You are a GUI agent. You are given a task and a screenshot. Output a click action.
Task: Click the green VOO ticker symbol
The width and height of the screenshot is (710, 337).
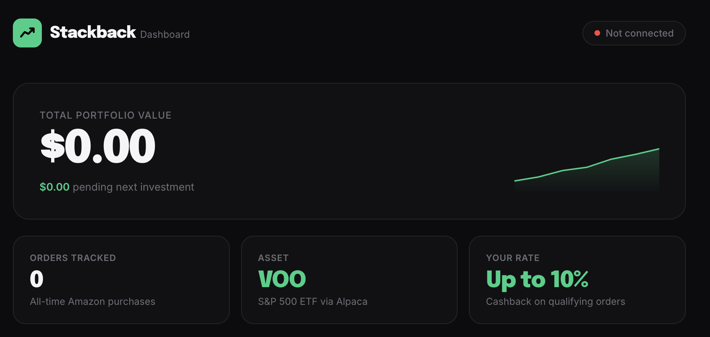click(x=282, y=279)
